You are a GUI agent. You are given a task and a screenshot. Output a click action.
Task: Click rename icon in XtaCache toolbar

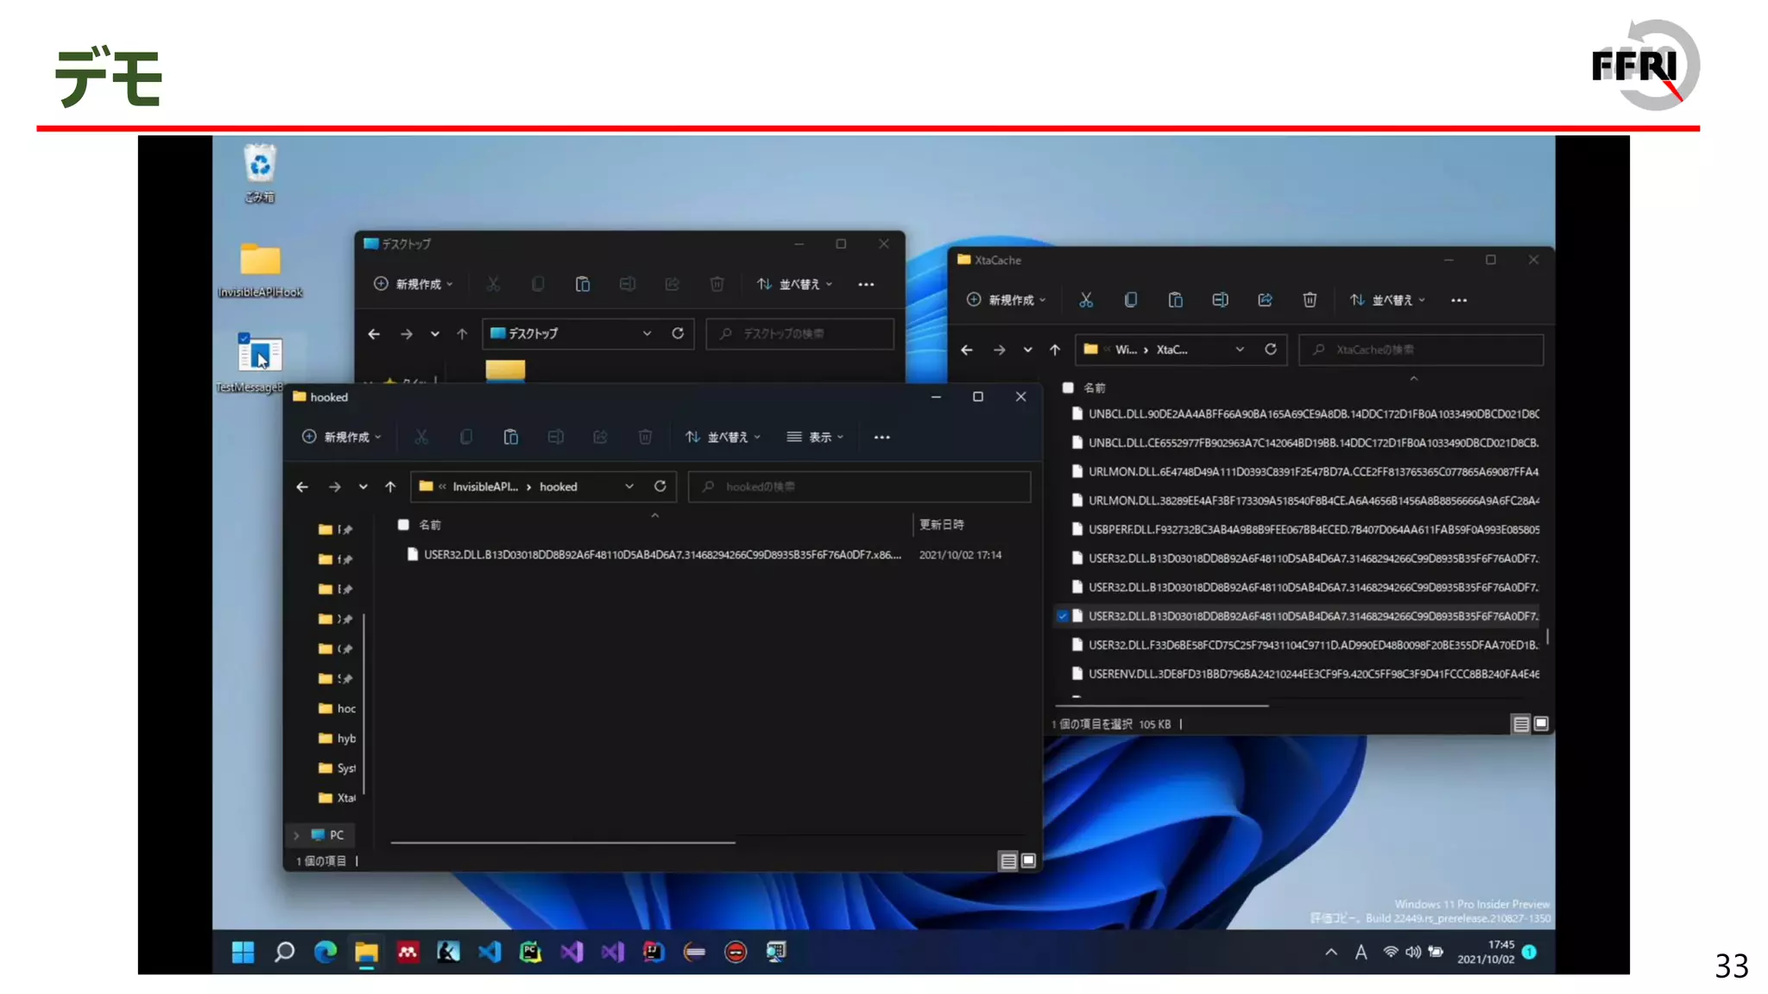(1220, 300)
